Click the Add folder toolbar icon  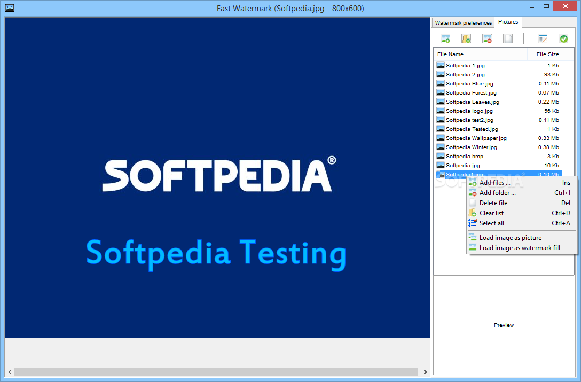pos(466,38)
